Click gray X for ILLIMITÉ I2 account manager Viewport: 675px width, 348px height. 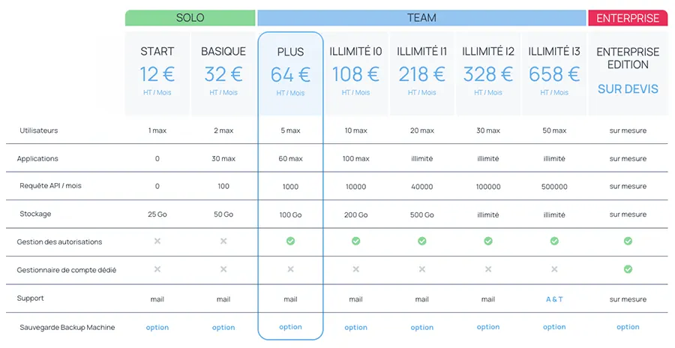[x=488, y=269]
